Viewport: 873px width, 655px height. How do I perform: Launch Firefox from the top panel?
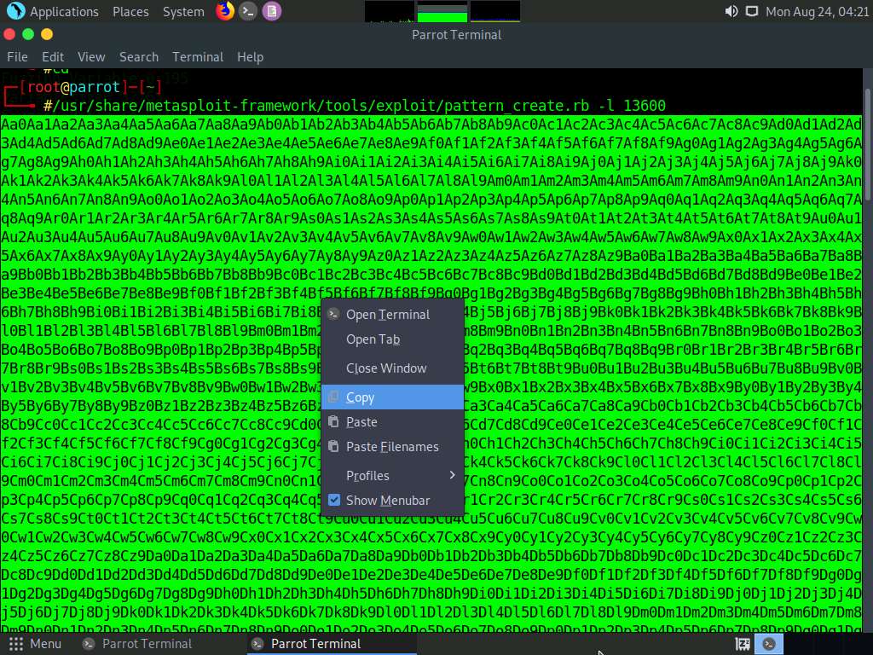pos(225,11)
